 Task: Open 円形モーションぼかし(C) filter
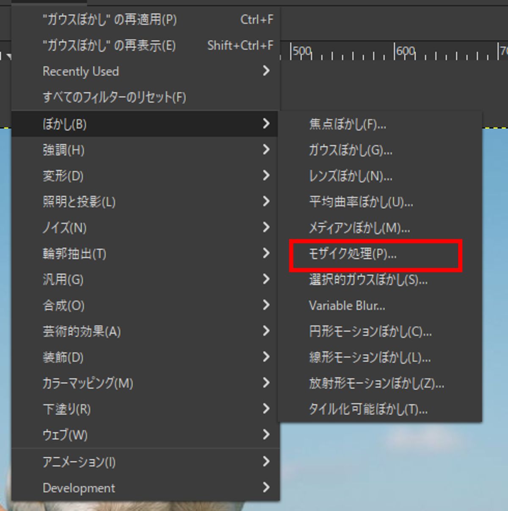pos(370,331)
